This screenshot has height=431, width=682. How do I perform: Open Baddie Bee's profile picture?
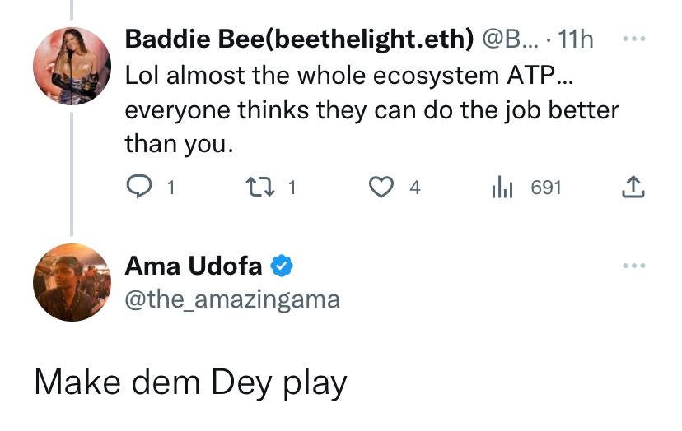tap(72, 66)
